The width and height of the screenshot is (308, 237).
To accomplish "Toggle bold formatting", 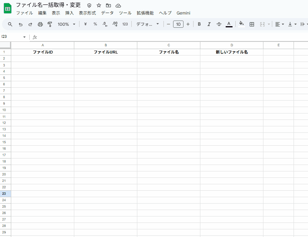I will [x=199, y=24].
